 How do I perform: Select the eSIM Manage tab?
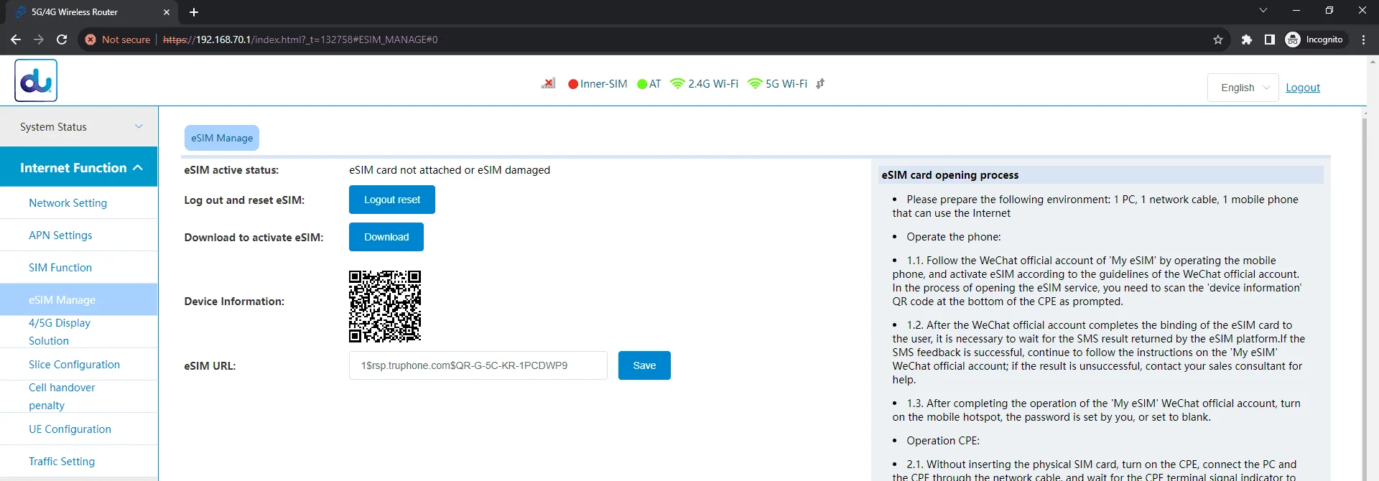[x=222, y=138]
